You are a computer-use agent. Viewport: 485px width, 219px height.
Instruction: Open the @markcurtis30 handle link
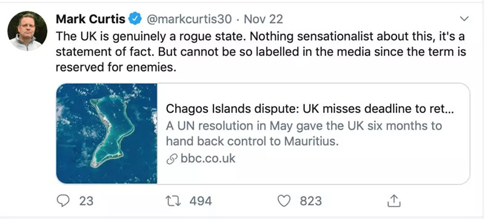click(189, 19)
